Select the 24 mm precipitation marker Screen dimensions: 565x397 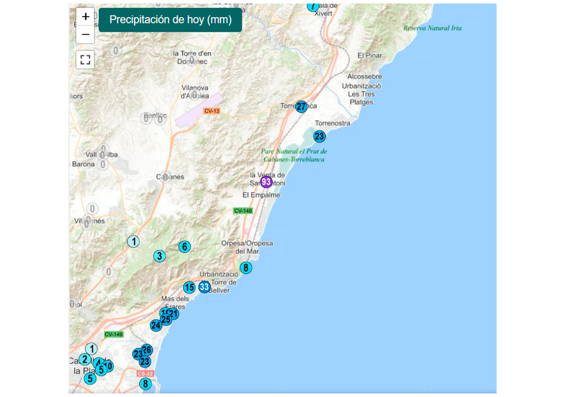point(156,325)
